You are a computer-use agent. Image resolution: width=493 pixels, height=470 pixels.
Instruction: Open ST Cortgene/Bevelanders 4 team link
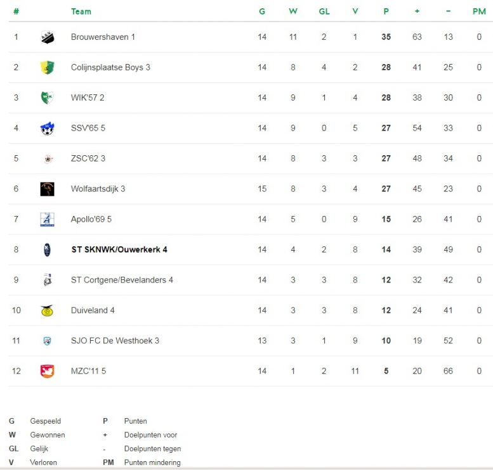tap(122, 280)
